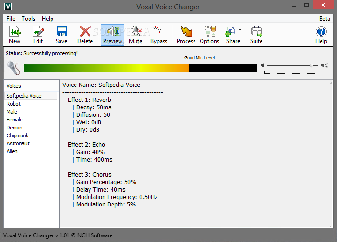Viewport: 337px width, 242px height.
Task: Click 'Delay Time: 40ms' value
Action: [101, 190]
